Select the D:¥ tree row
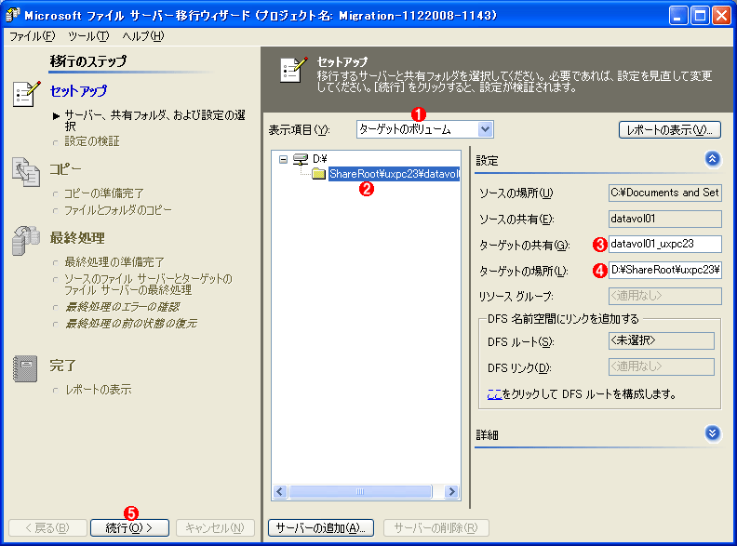 click(319, 159)
